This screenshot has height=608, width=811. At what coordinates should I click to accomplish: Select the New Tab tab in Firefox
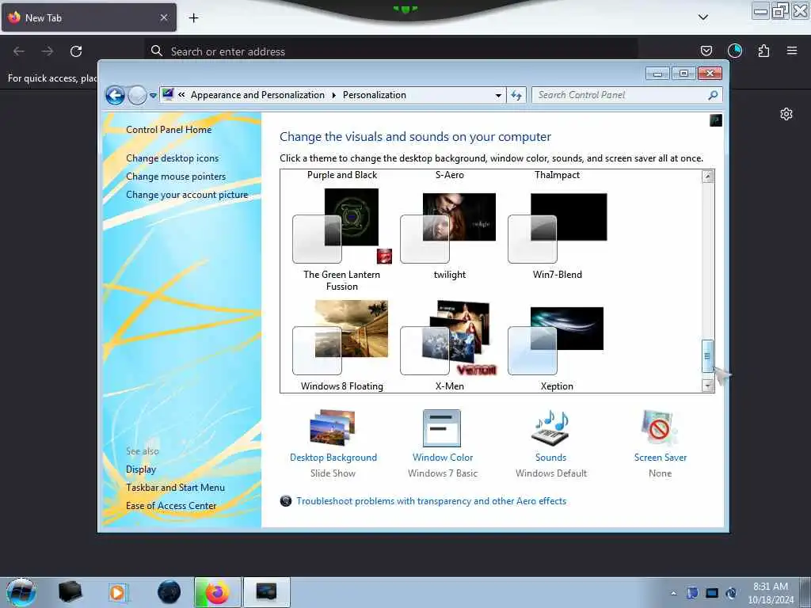point(89,17)
